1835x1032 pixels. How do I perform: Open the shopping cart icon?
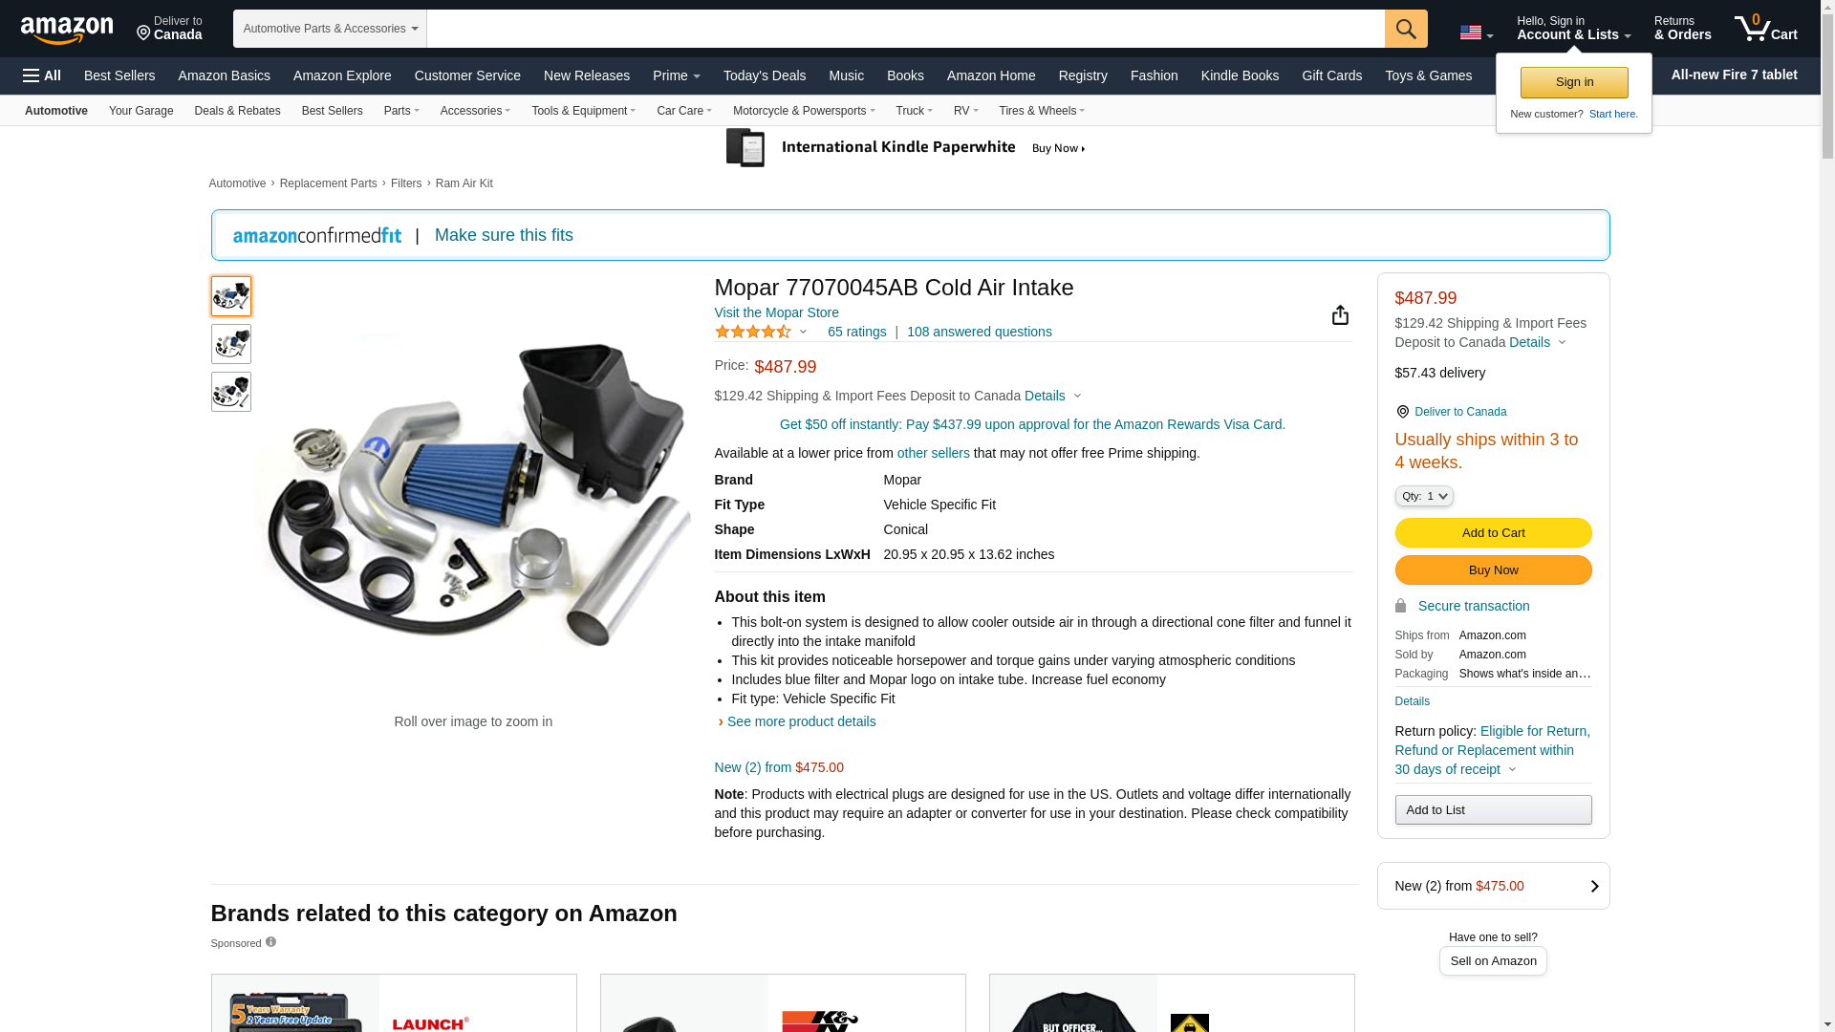click(1766, 28)
